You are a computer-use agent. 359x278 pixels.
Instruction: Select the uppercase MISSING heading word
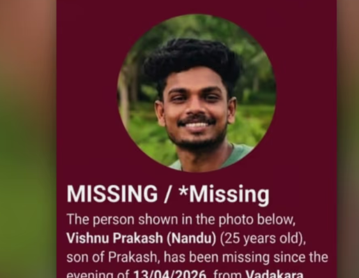click(x=112, y=194)
